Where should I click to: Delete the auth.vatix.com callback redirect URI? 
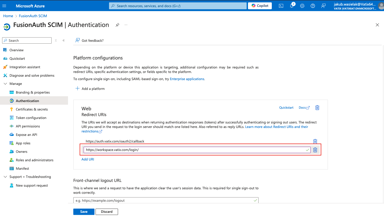(x=315, y=141)
